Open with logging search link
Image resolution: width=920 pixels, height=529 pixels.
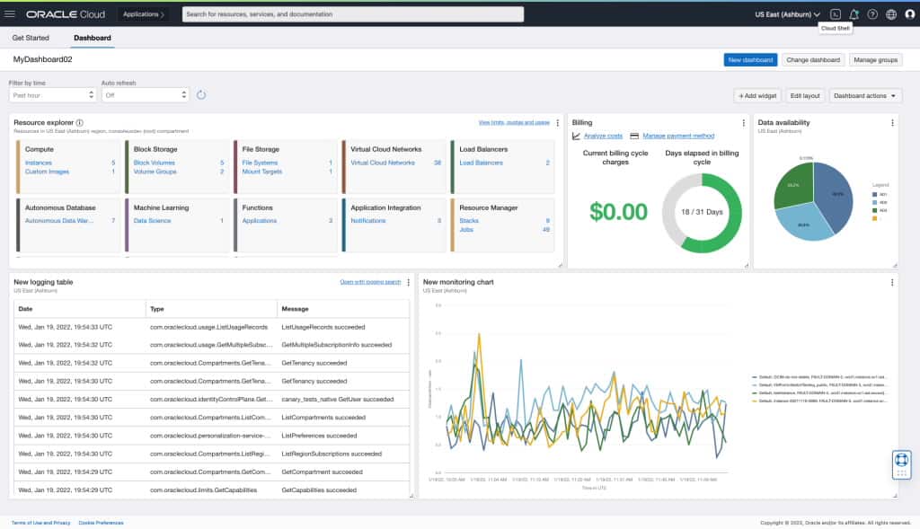371,281
